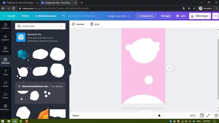The image size is (219, 123).
Task: Undo the last change
Action: 63,16
